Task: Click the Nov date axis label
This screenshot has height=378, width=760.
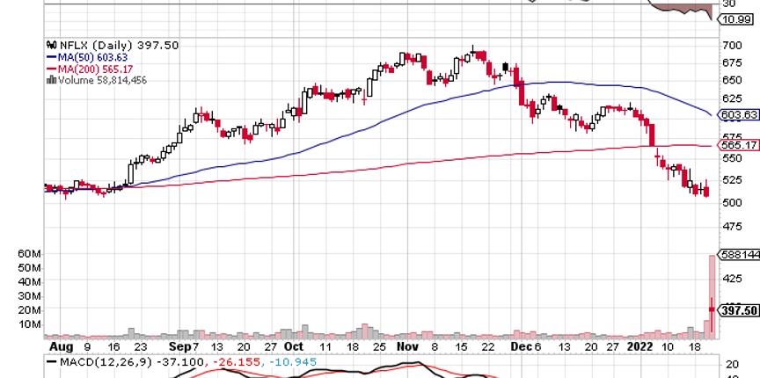Action: click(407, 346)
